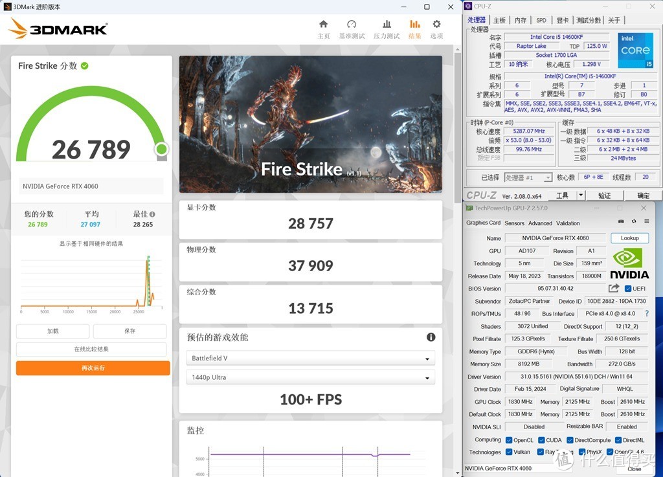Toggle Vulkan checkbox in GPU-Z
The height and width of the screenshot is (477, 663).
pyautogui.click(x=509, y=452)
